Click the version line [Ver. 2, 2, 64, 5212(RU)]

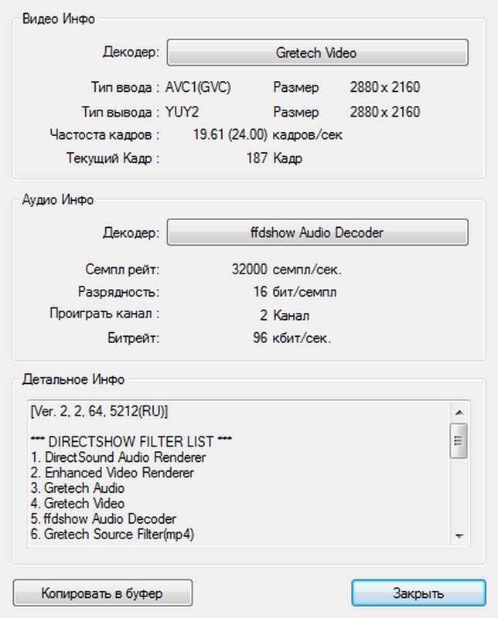click(100, 412)
